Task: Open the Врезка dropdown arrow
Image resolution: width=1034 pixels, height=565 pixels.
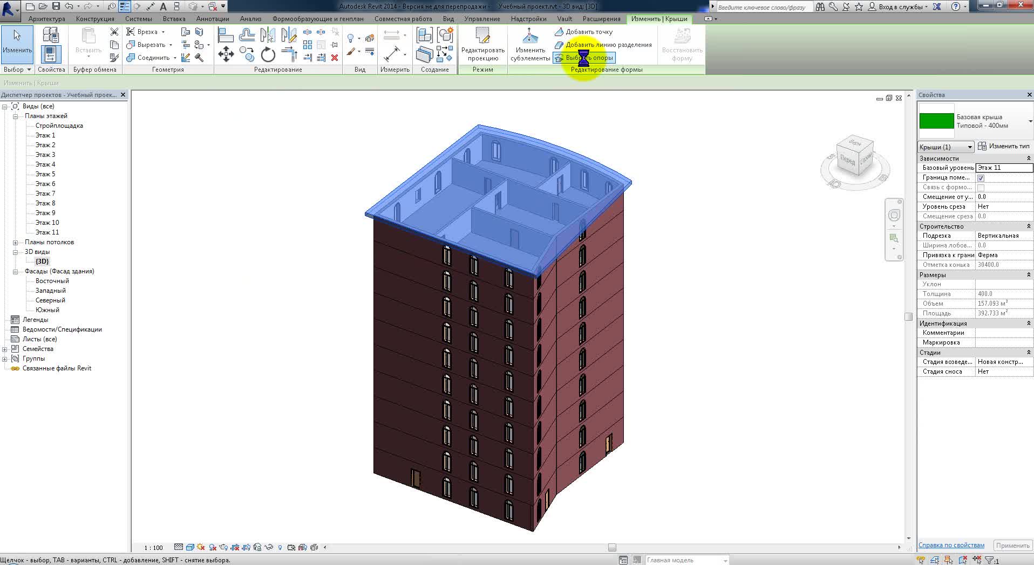Action: tap(163, 32)
